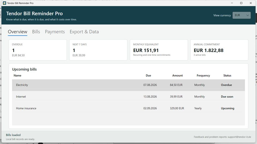The width and height of the screenshot is (257, 144).
Task: Open the Export & Data tab
Action: tap(84, 32)
